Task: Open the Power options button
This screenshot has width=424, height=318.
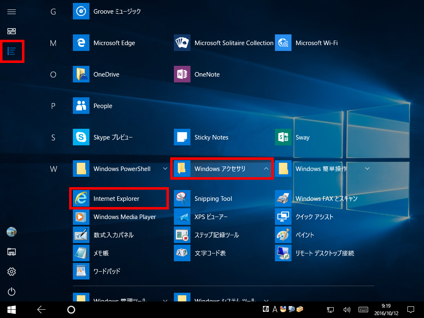Action: coord(11,291)
